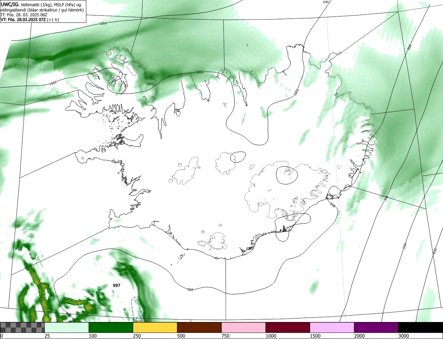Select the legend value "250"
Viewport: 443px width, 339px height.
click(137, 336)
